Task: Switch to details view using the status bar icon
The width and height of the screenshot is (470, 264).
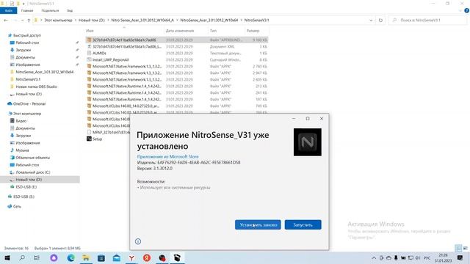Action: (x=458, y=248)
